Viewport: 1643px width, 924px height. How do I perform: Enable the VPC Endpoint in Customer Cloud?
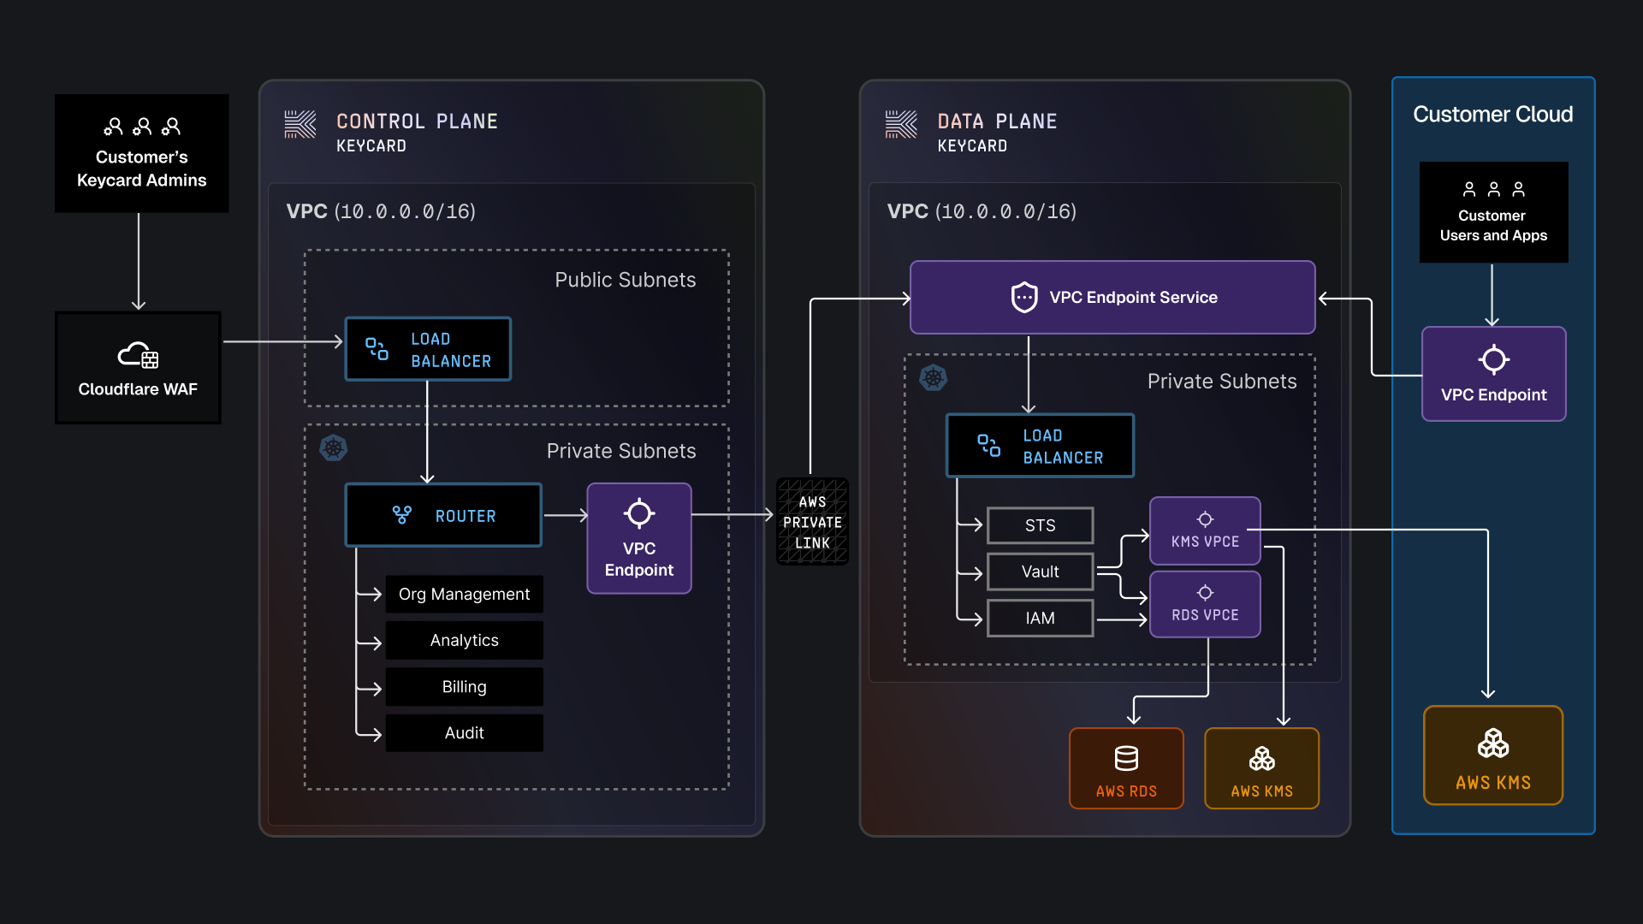1492,374
